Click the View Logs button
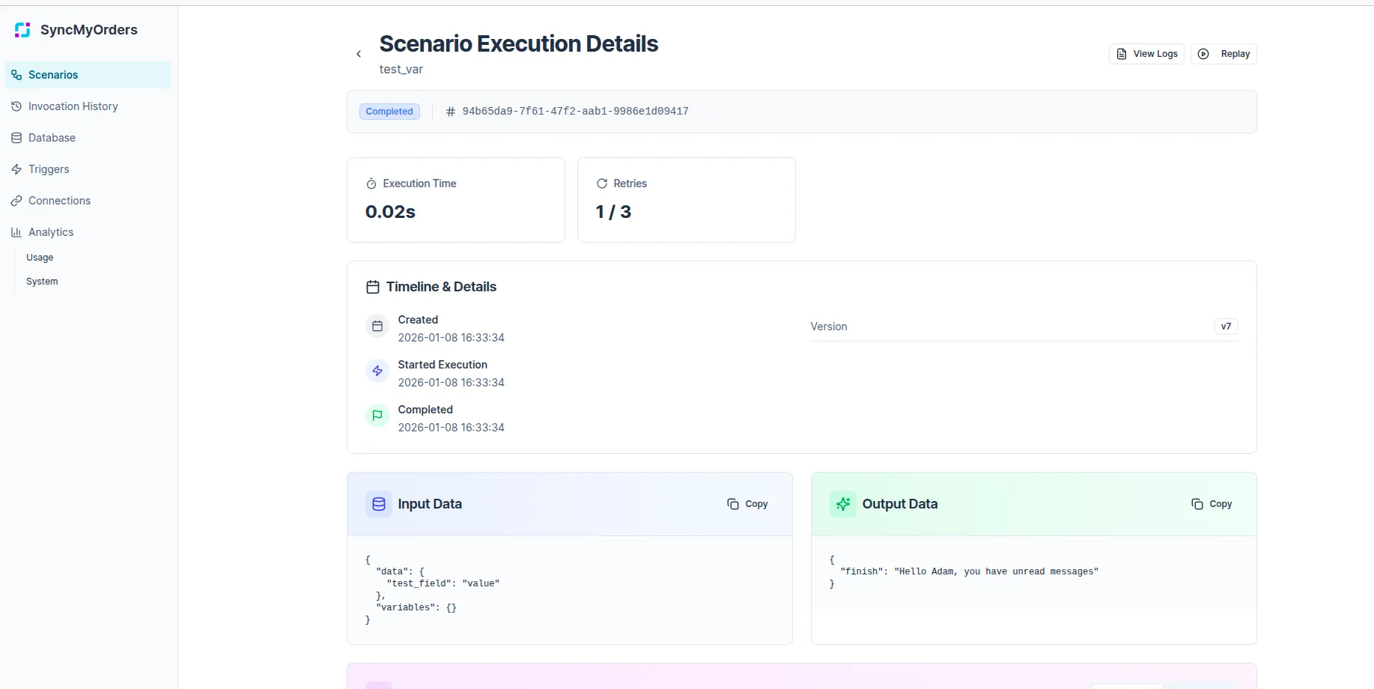 click(x=1146, y=53)
